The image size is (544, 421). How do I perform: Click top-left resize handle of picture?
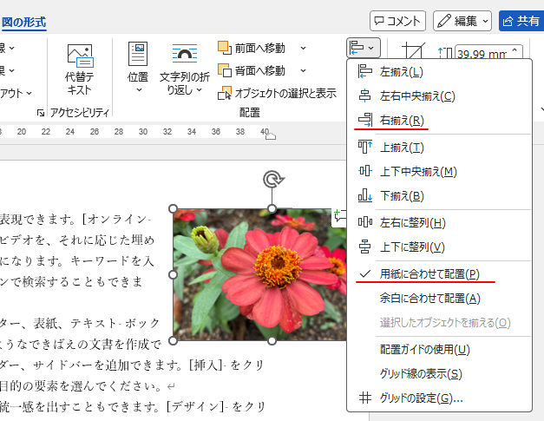173,208
